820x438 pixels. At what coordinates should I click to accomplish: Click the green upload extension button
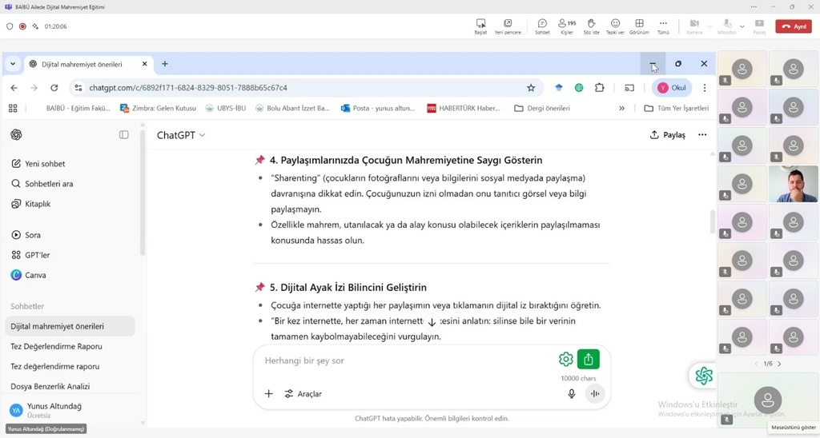tap(589, 359)
